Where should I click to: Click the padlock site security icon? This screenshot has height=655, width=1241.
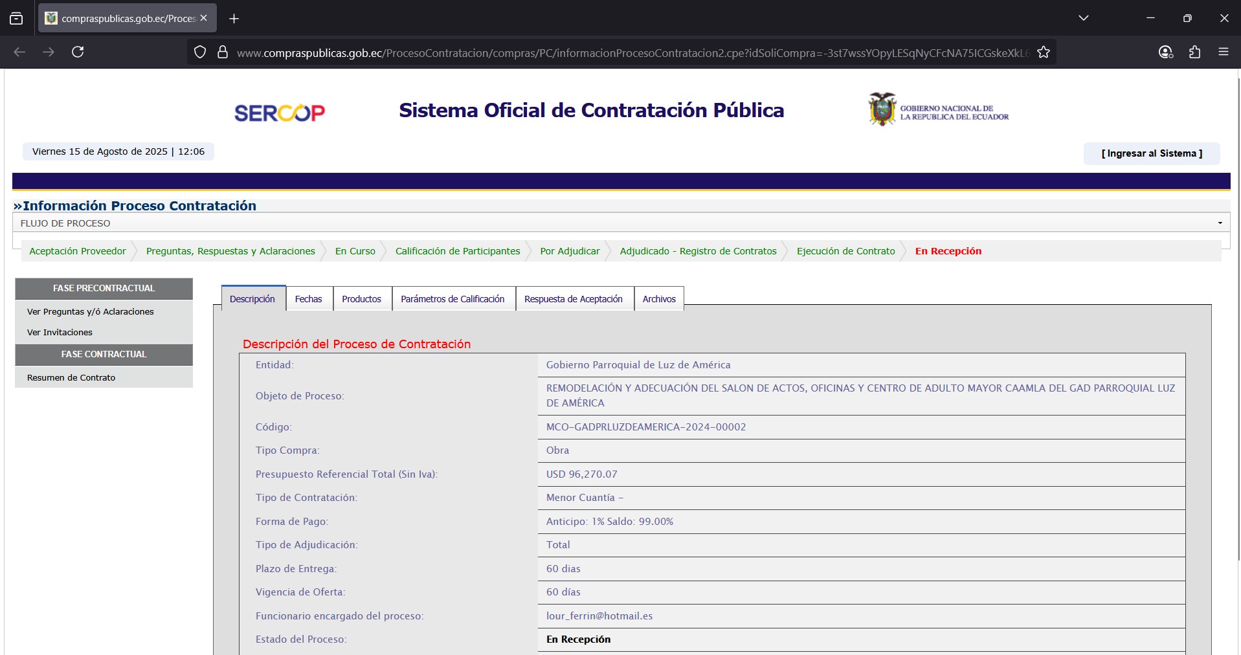pos(223,52)
